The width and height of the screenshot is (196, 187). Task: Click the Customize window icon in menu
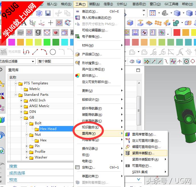(x=77, y=167)
